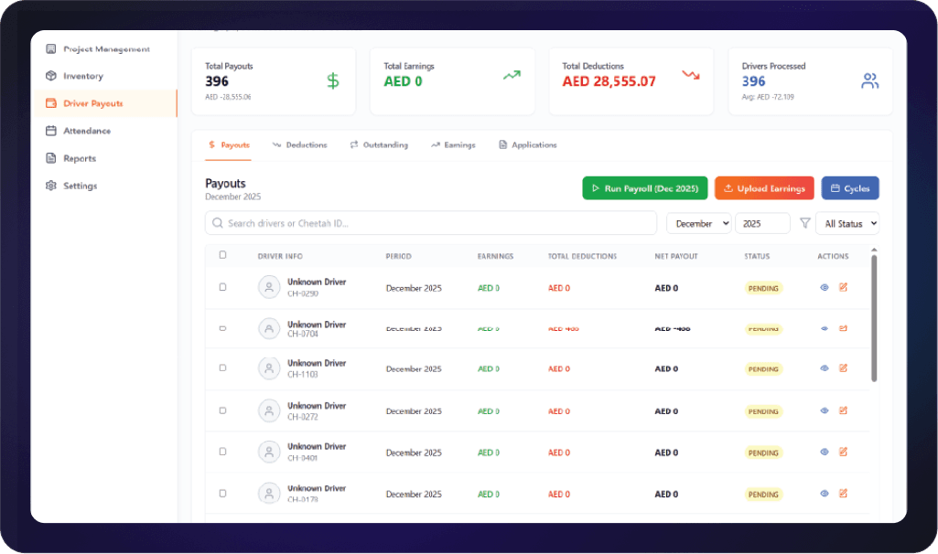The height and width of the screenshot is (554, 938).
Task: Click the Project Management sidebar icon
Action: pyautogui.click(x=51, y=49)
